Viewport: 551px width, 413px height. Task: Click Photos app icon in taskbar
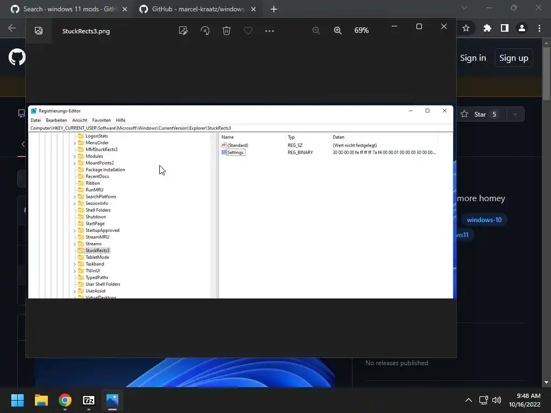[x=112, y=400]
